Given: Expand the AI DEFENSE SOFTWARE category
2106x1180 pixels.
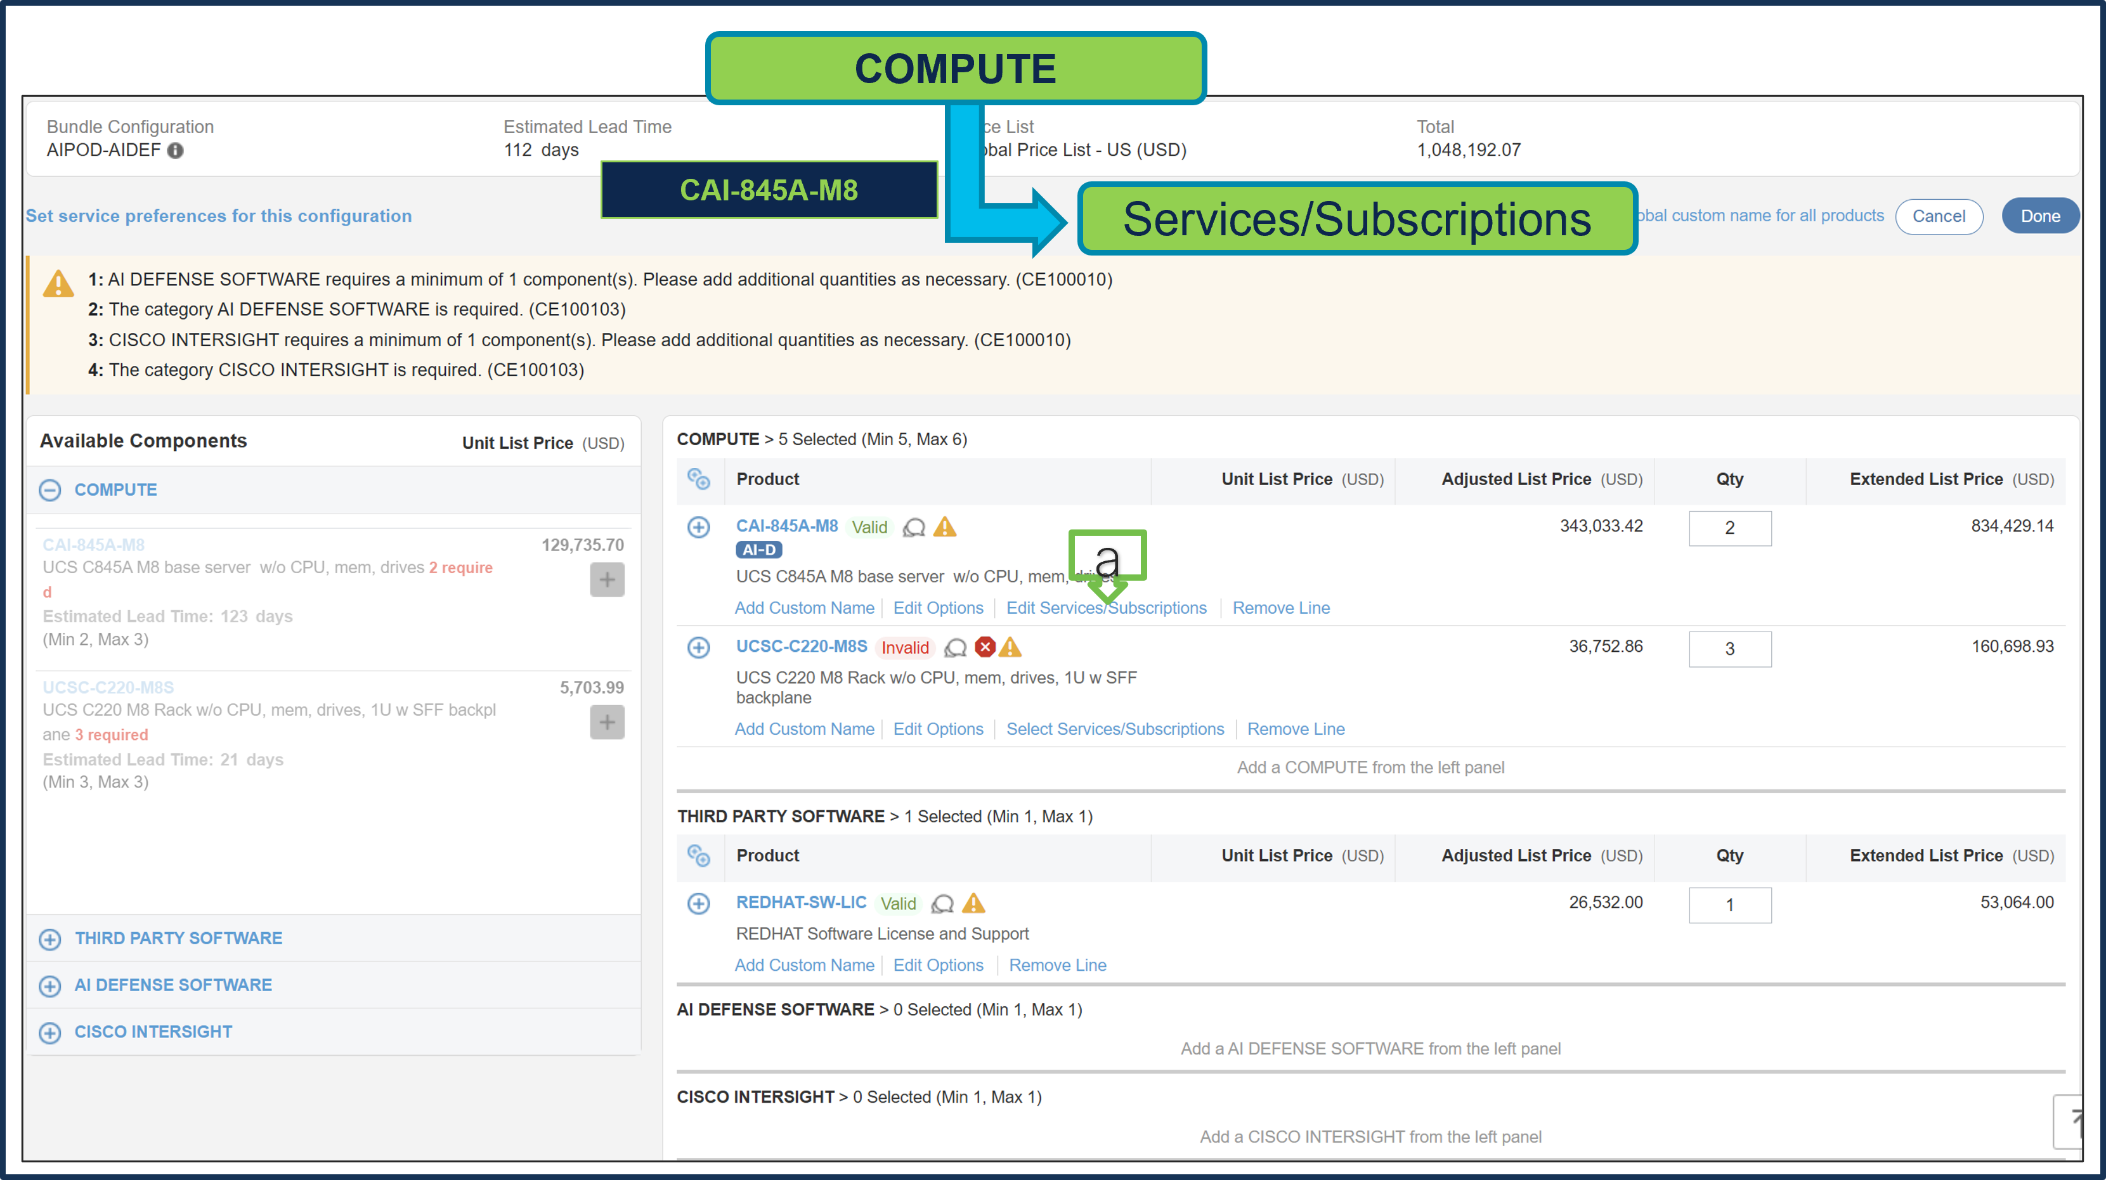Looking at the screenshot, I should tap(50, 985).
